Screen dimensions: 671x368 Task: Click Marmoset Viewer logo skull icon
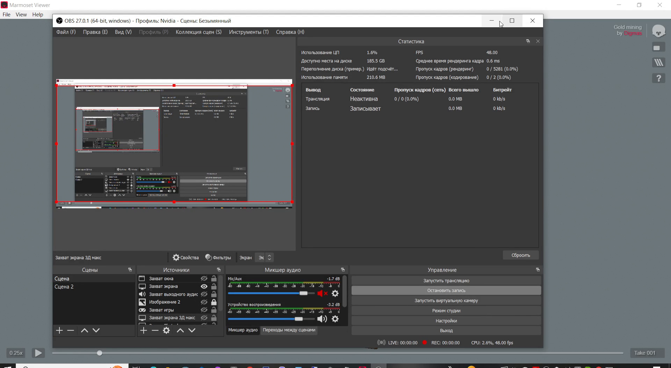pos(658,31)
